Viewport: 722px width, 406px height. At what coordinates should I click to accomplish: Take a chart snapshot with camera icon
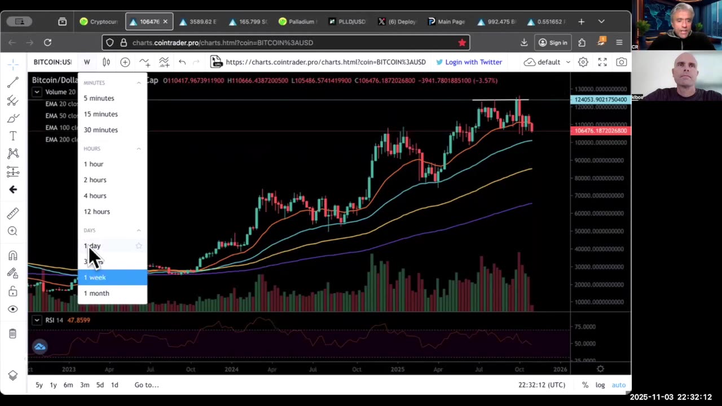click(x=621, y=62)
